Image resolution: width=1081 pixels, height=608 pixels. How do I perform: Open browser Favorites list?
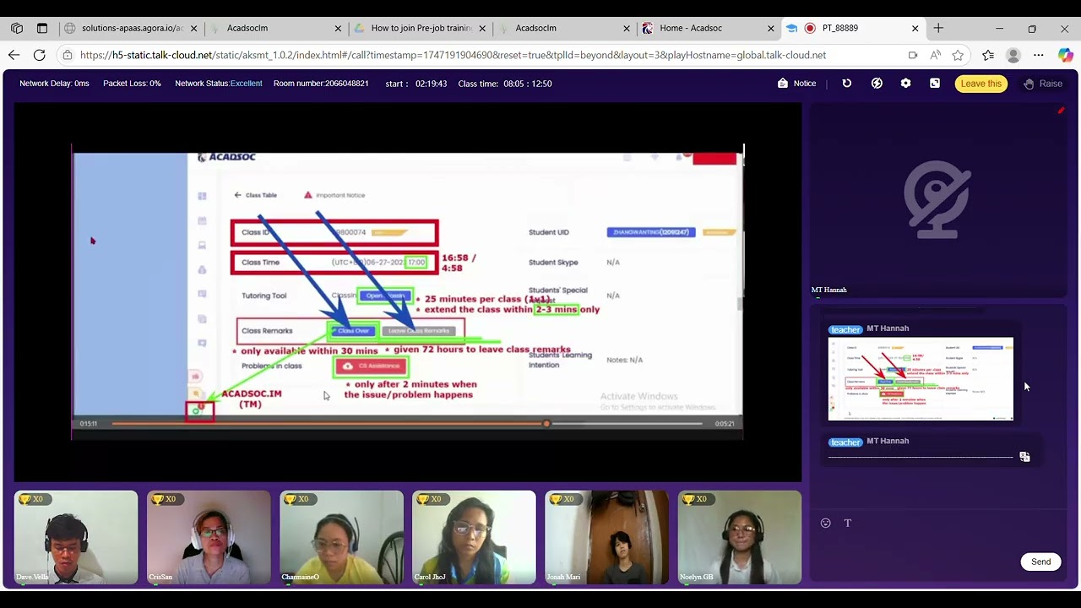coord(988,55)
